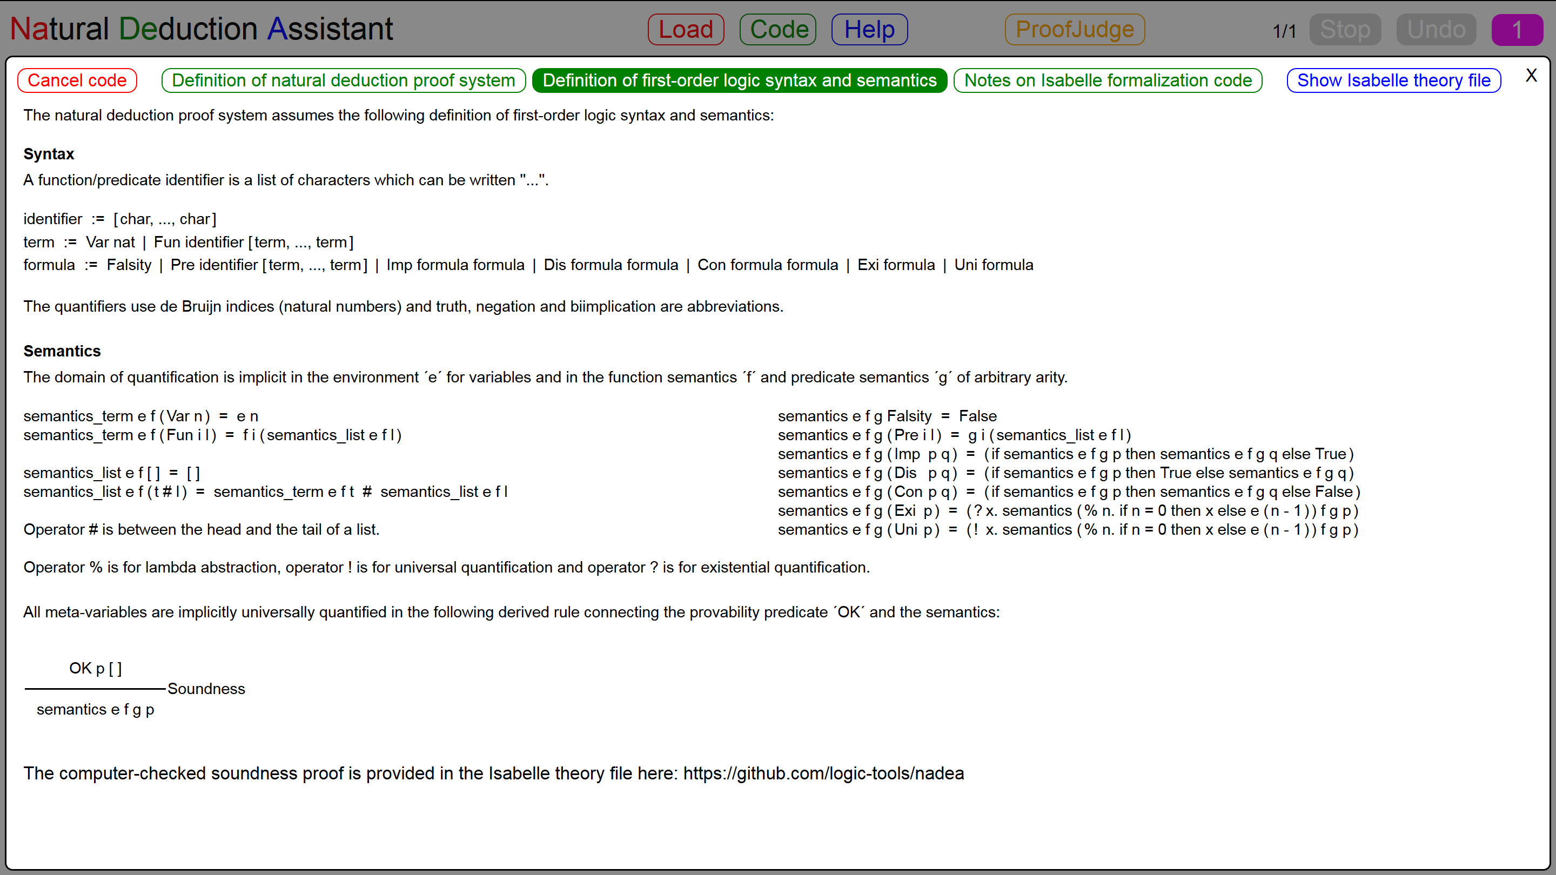Image resolution: width=1556 pixels, height=875 pixels.
Task: Click Show Isabelle theory file
Action: [x=1393, y=80]
